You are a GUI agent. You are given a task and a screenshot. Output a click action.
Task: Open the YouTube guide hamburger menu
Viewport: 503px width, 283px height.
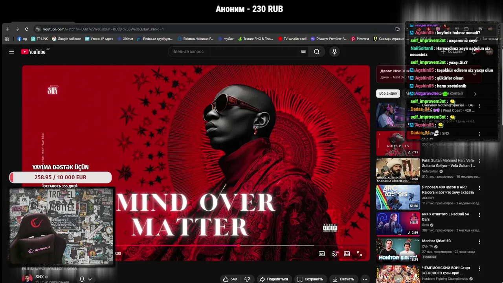click(11, 51)
